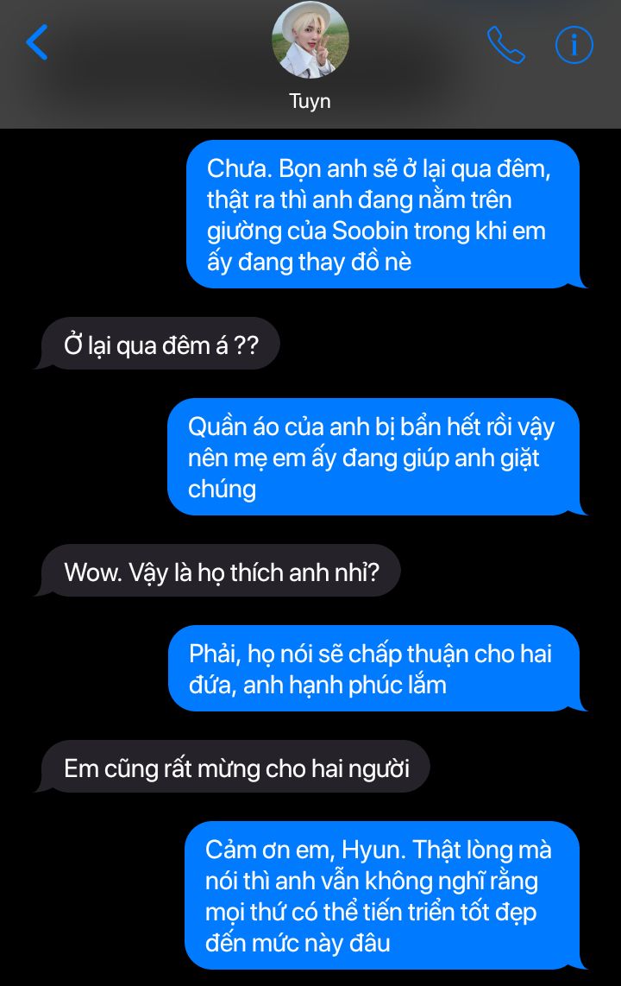Screen dimensions: 621x986
Task: Open the contact info circle icon
Action: (574, 45)
